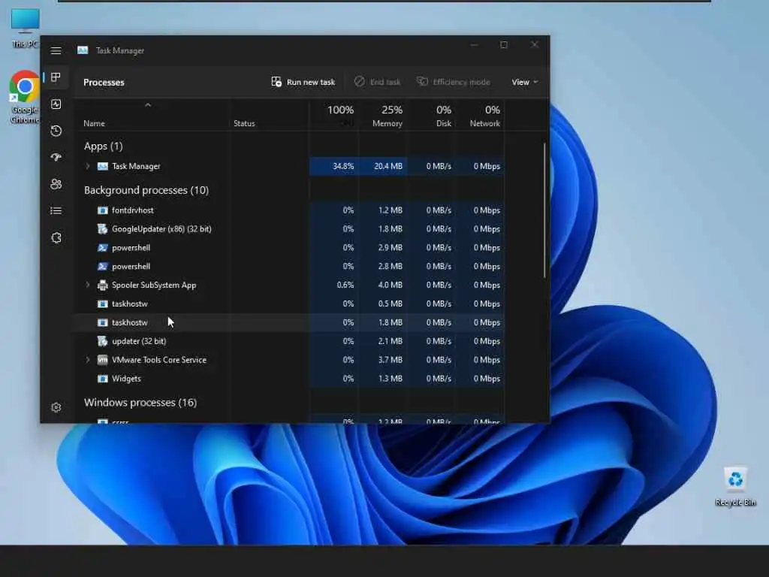Image resolution: width=769 pixels, height=577 pixels.
Task: Expand the Task Manager app row
Action: click(x=88, y=166)
